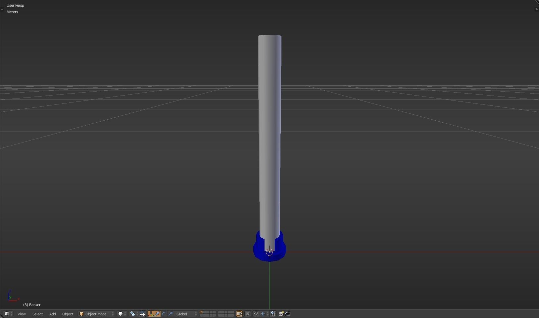The height and width of the screenshot is (318, 539).
Task: Click the 'Meters' unit label
Action: [12, 12]
